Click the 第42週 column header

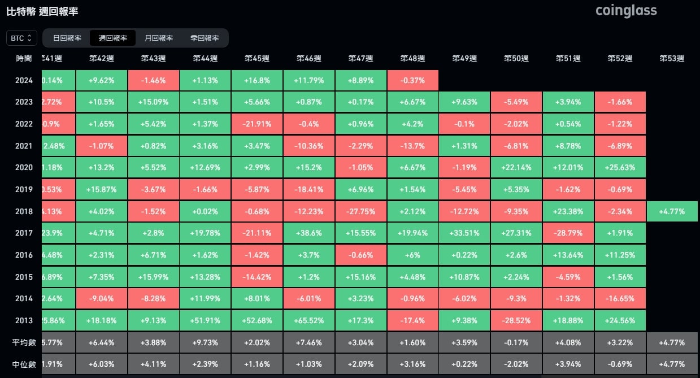(102, 58)
